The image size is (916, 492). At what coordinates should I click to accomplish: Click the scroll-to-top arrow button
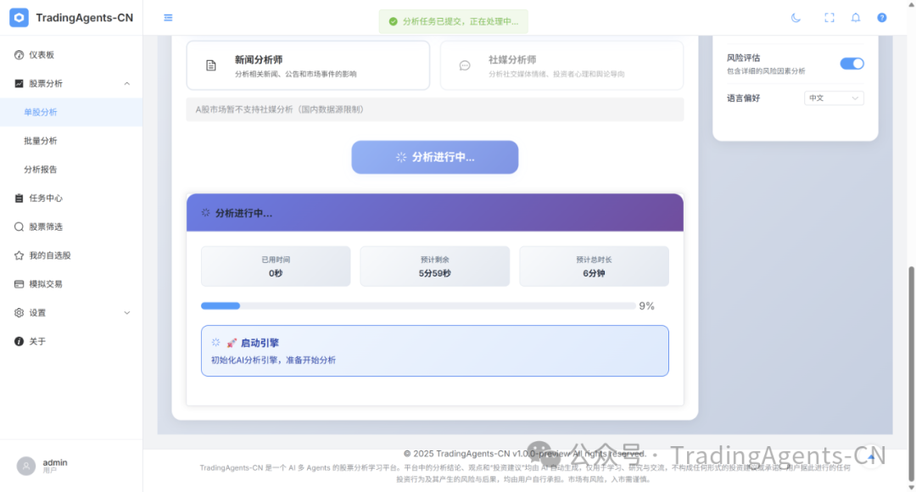pos(873,459)
